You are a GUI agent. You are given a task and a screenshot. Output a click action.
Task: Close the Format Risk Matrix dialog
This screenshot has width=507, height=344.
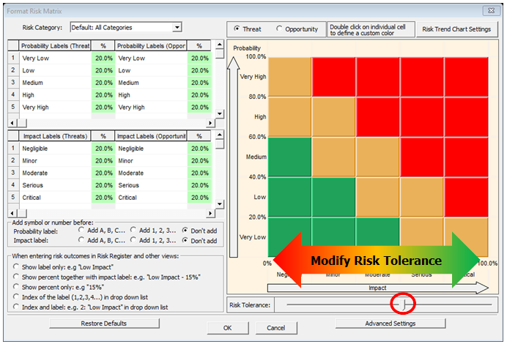tap(491, 11)
